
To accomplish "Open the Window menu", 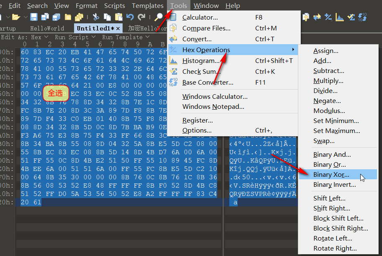I will point(206,5).
